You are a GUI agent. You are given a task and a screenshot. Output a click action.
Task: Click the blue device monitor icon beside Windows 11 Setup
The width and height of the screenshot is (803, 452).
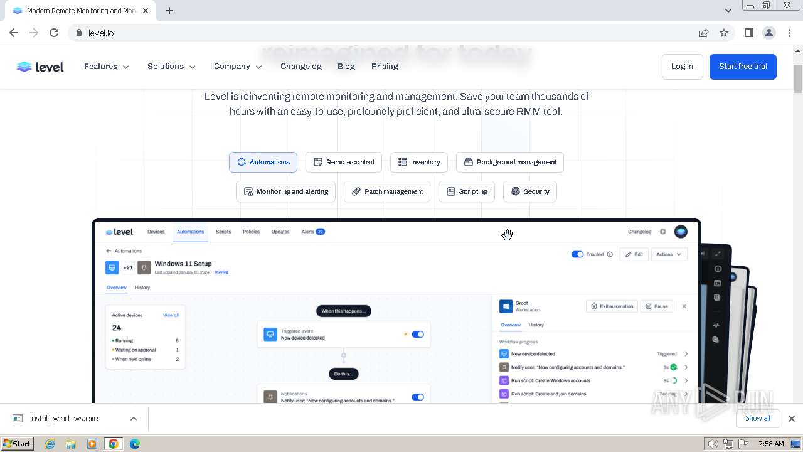click(x=112, y=267)
